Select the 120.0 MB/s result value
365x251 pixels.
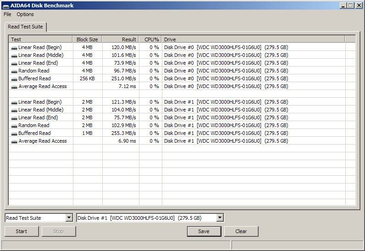point(124,47)
